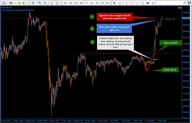Viewport: 192px width, 123px height.
Task: Click the 7 Jan 13:00 time label
Action: pos(162,121)
